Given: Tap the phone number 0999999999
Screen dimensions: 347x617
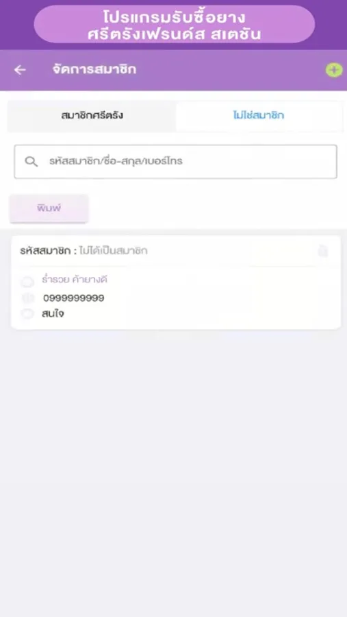Looking at the screenshot, I should coord(74,298).
